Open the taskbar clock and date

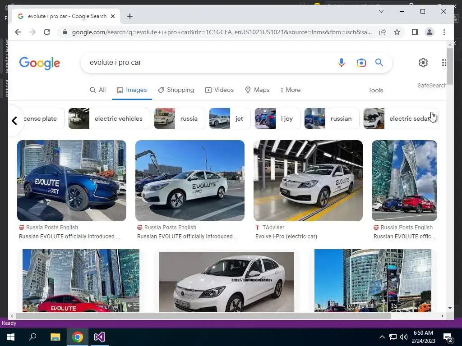[x=423, y=337]
